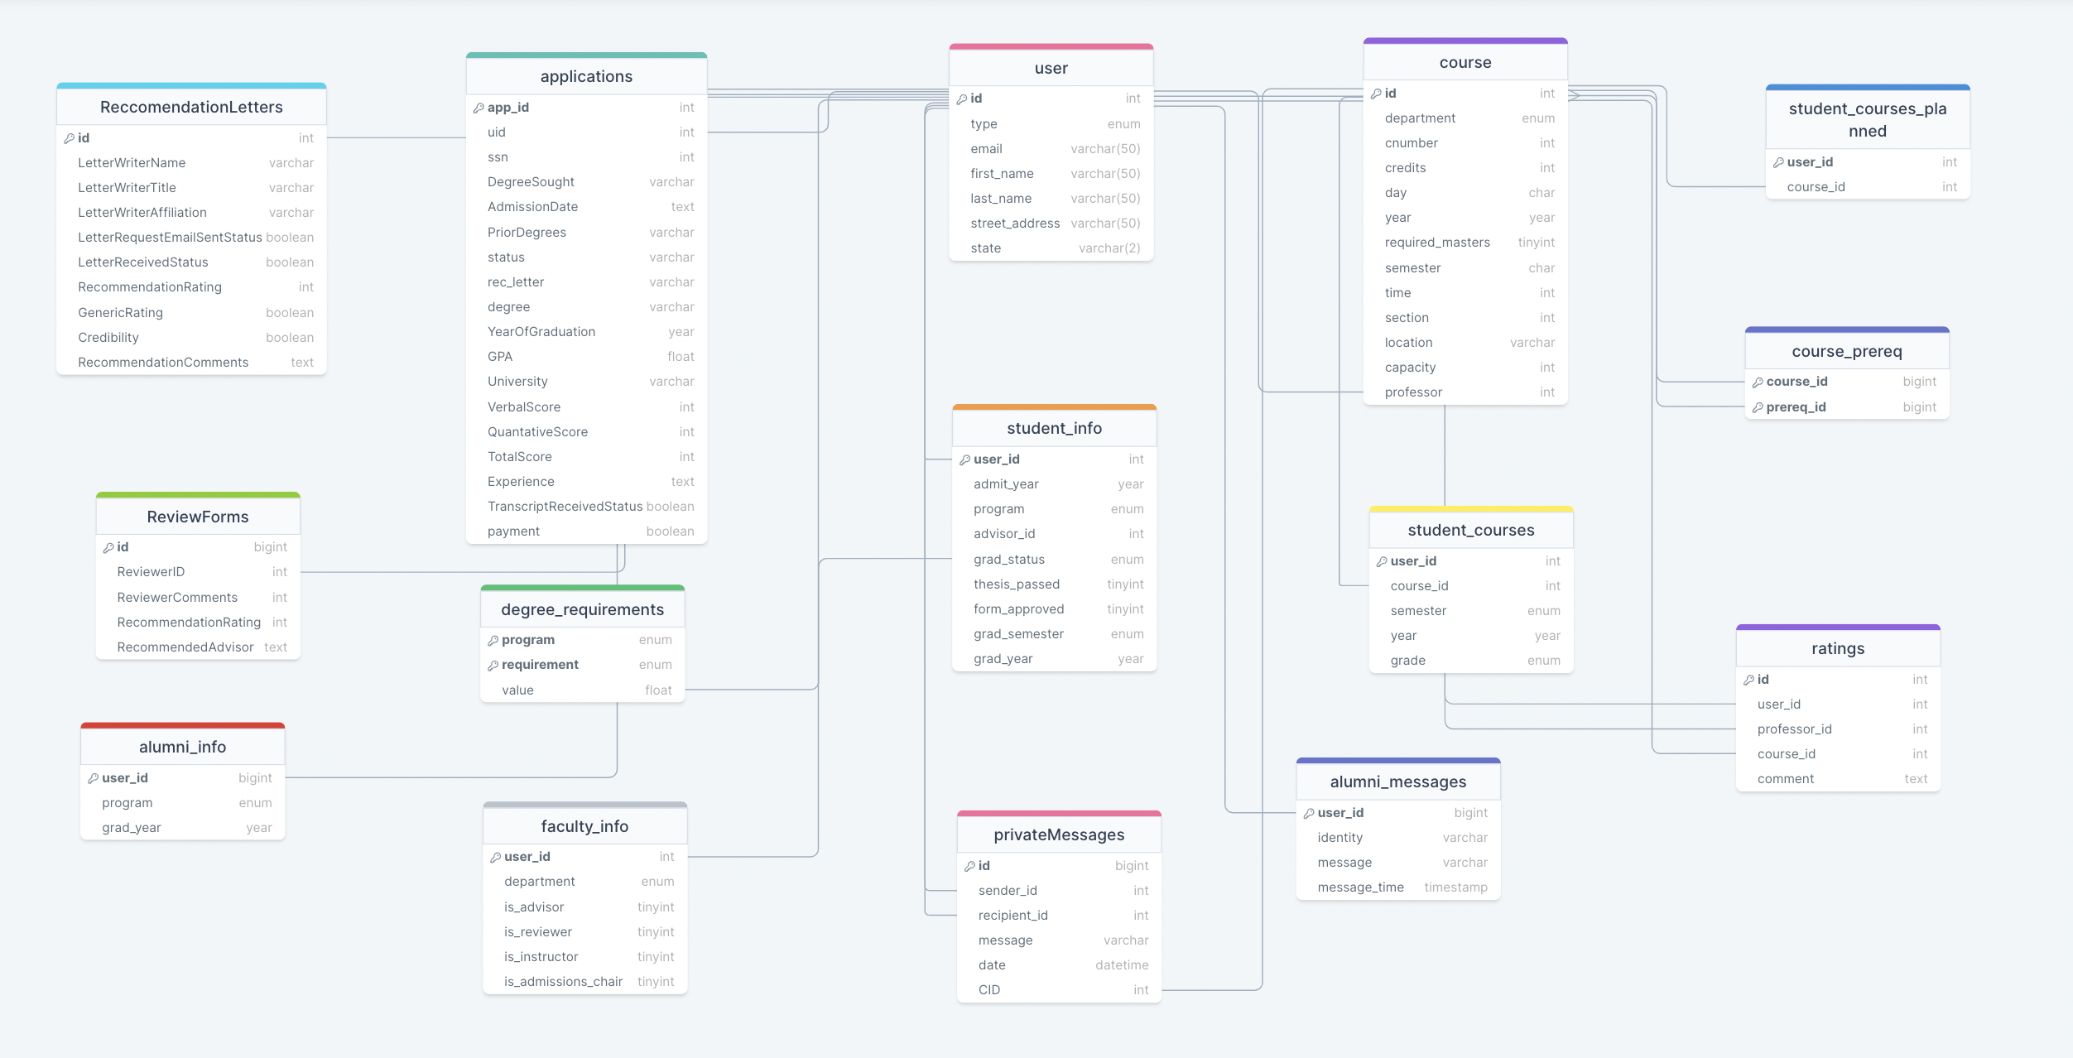Select the ReviewForms table header
This screenshot has height=1058, width=2073.
tap(198, 517)
